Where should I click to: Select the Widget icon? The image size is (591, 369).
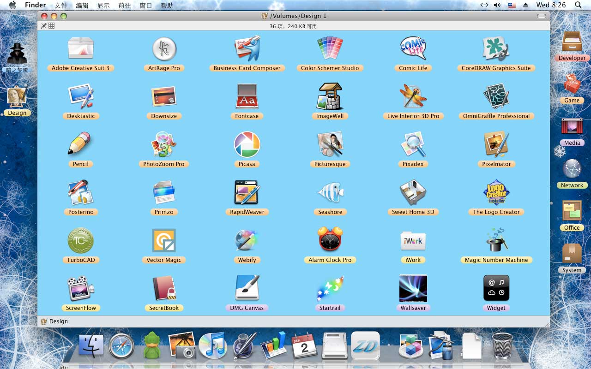[x=496, y=288]
